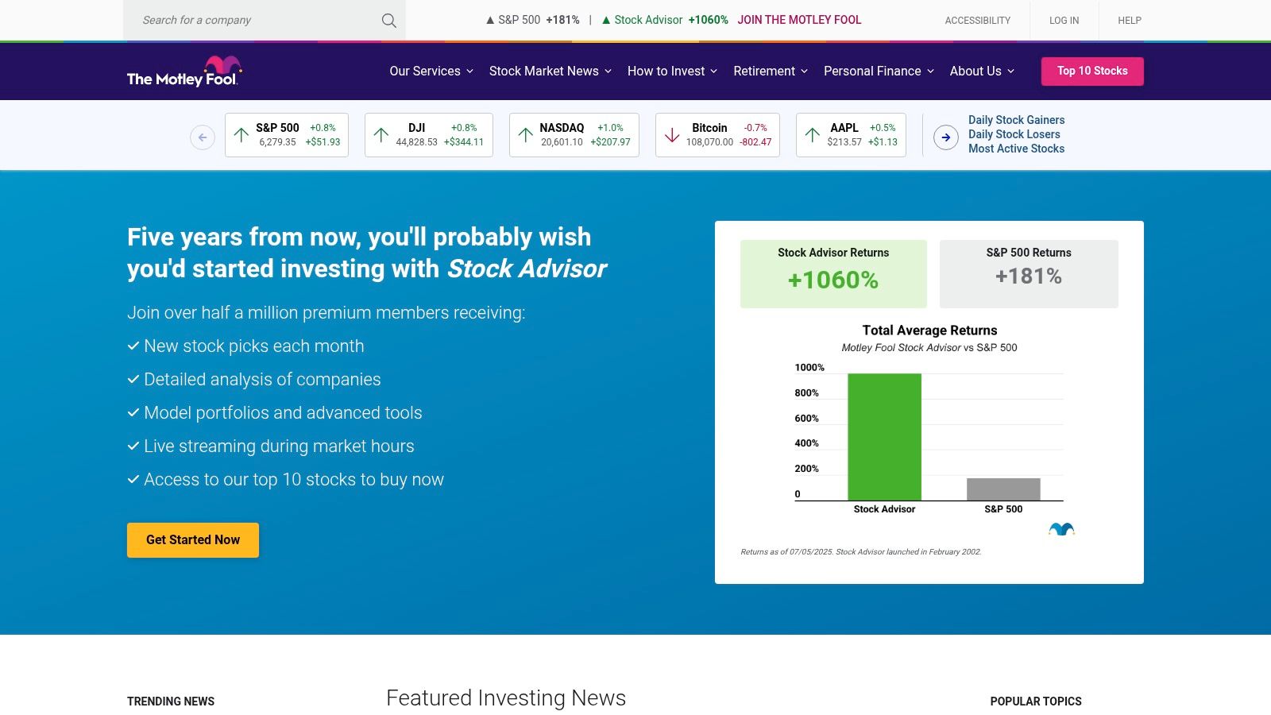This screenshot has height=715, width=1271.
Task: Click 'Live streaming during market hours' text
Action: tap(279, 446)
